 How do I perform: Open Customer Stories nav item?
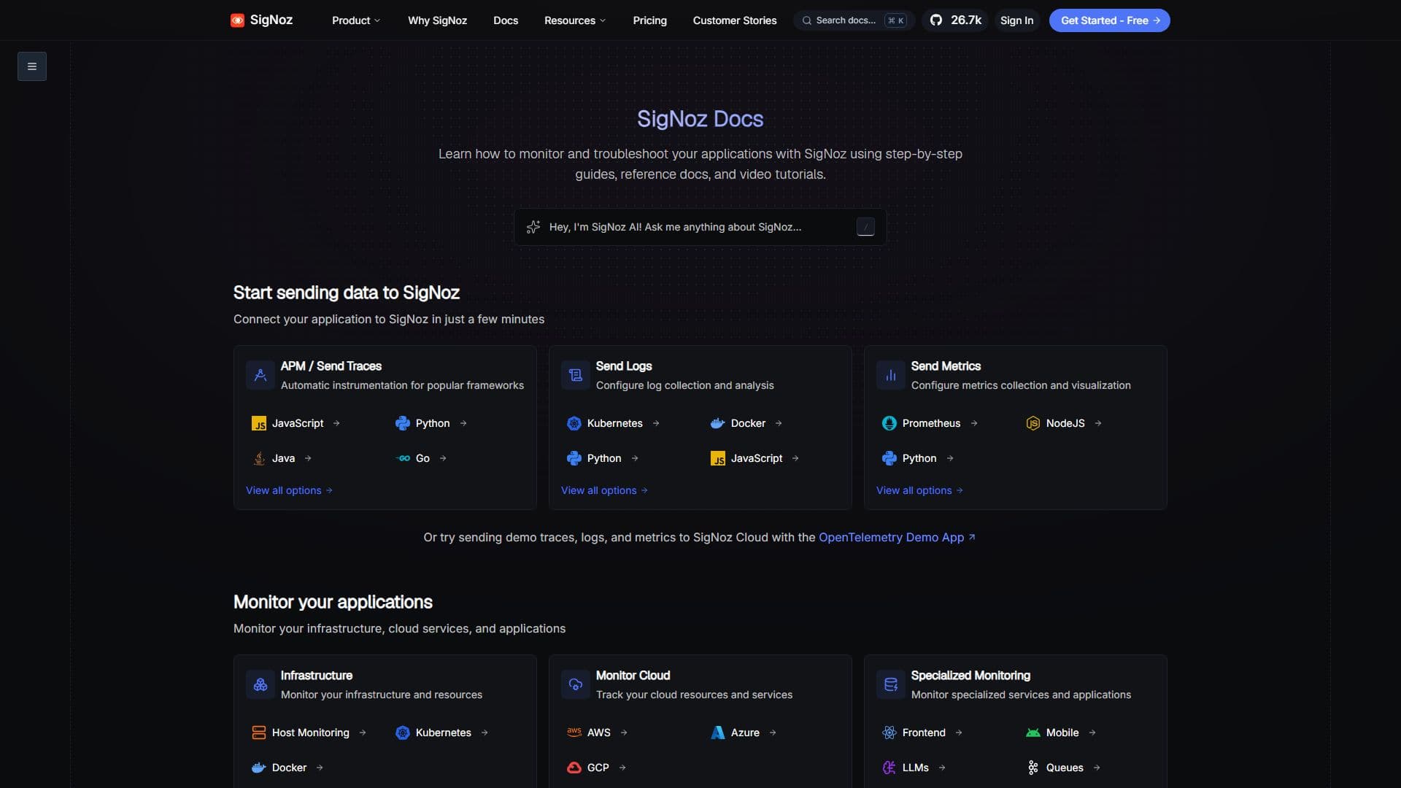click(735, 20)
